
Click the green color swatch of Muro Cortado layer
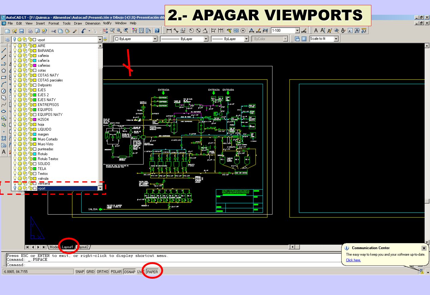[x=35, y=139]
